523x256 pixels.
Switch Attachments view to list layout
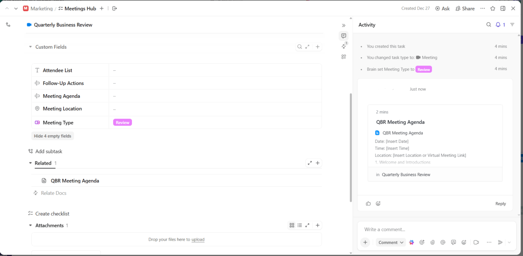coord(300,225)
